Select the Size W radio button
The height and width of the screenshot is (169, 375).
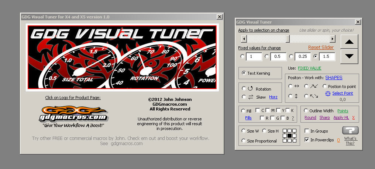244,131
